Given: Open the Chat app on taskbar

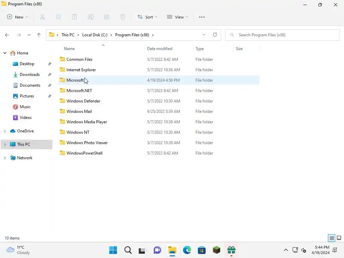Looking at the screenshot, I should click(x=157, y=250).
